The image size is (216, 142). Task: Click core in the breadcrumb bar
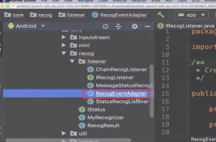pos(18,15)
